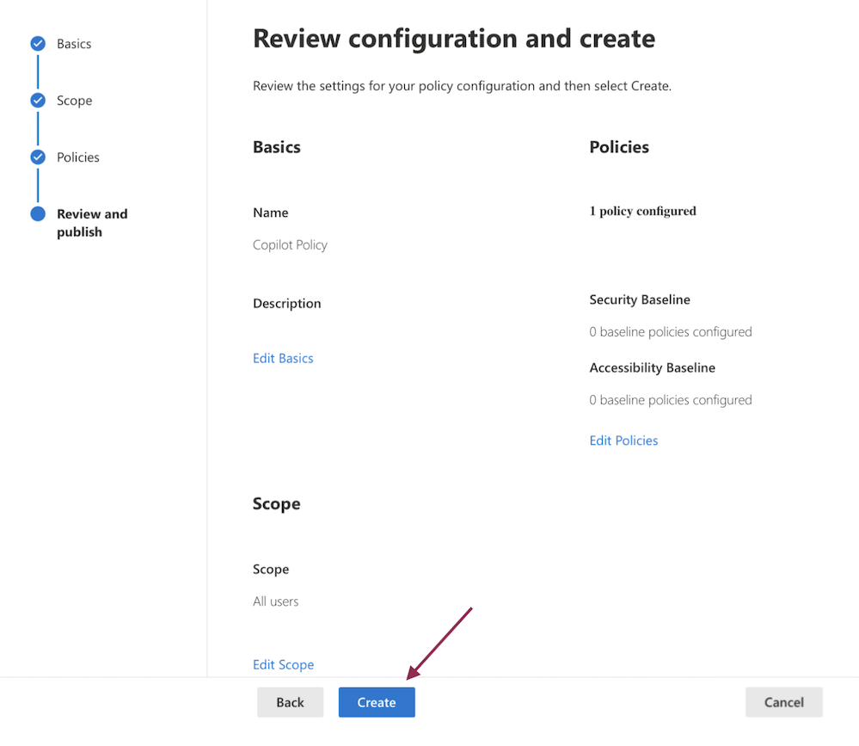Select the 'All users' scope value
Viewport: 859px width, 746px height.
[x=275, y=601]
